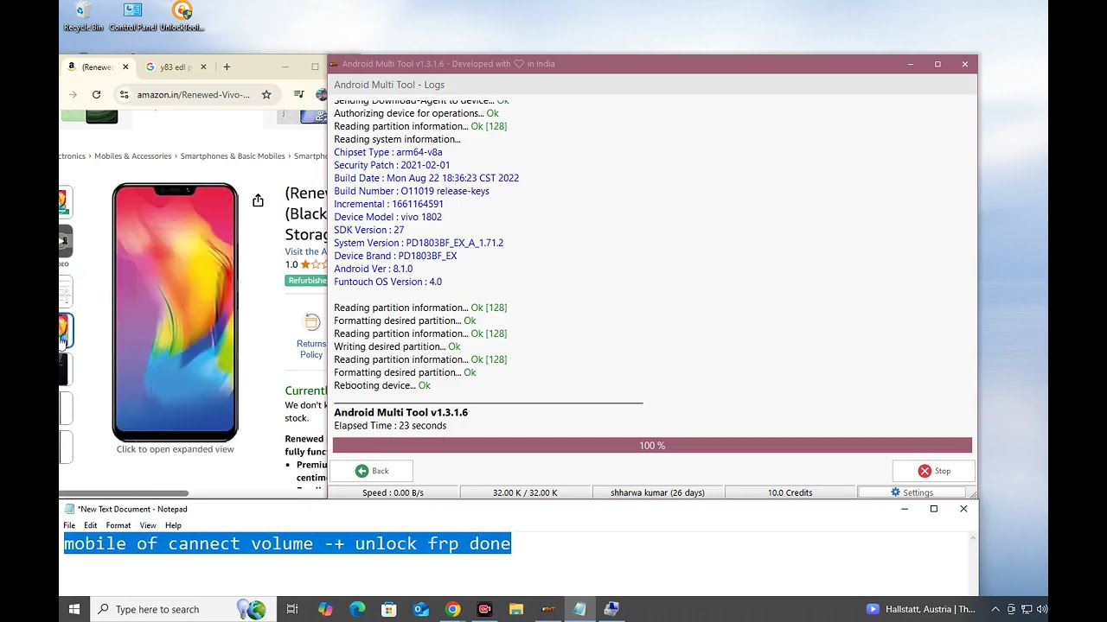Screen dimensions: 1107x622
Task: Click the 'Device Model : vivo 1802' log line
Action: click(x=387, y=217)
